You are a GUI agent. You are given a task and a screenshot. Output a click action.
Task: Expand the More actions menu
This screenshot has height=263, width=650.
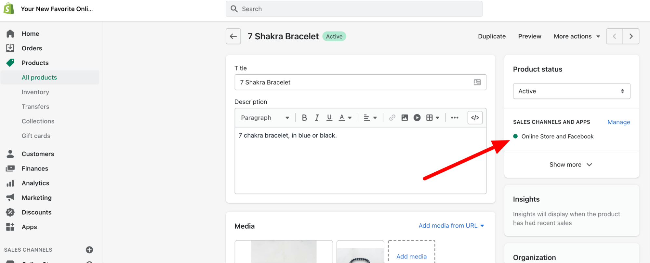pos(577,36)
